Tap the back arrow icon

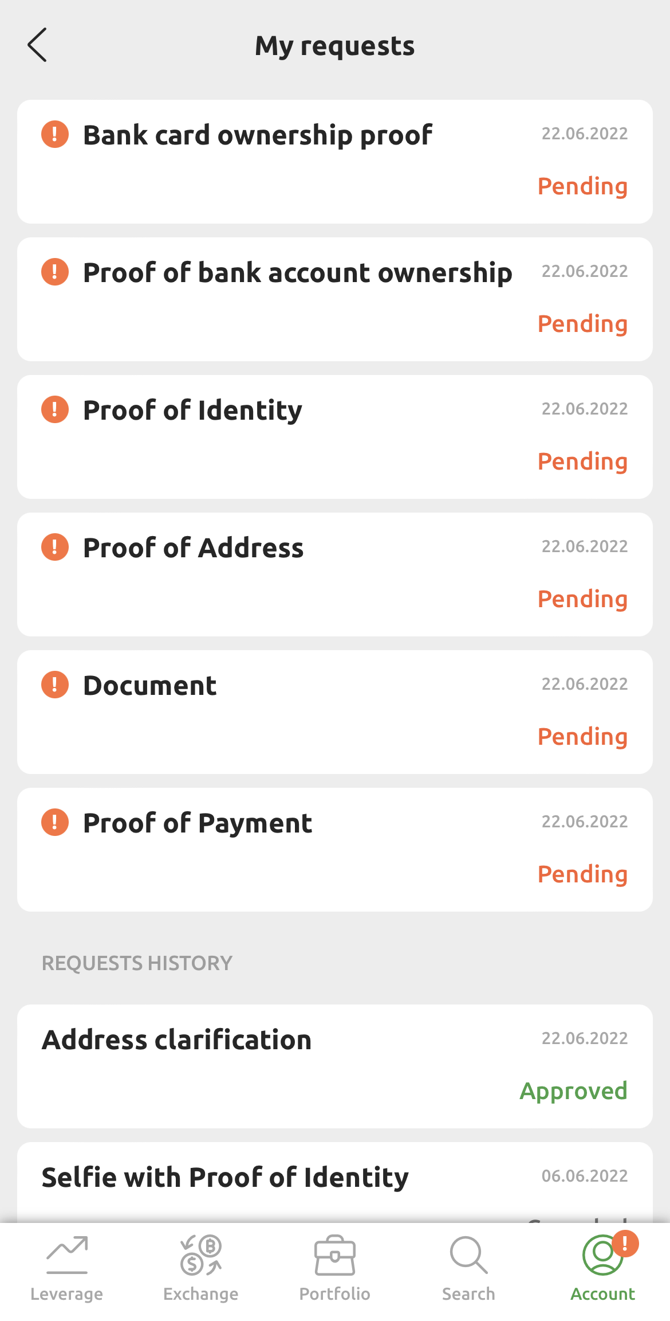click(x=37, y=45)
